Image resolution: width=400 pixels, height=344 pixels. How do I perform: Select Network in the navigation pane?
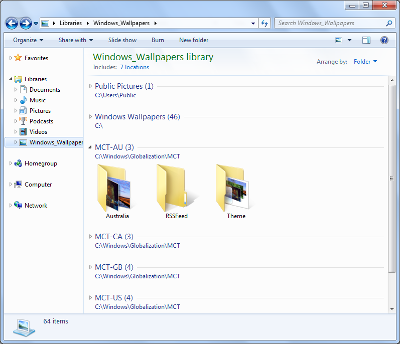click(36, 206)
